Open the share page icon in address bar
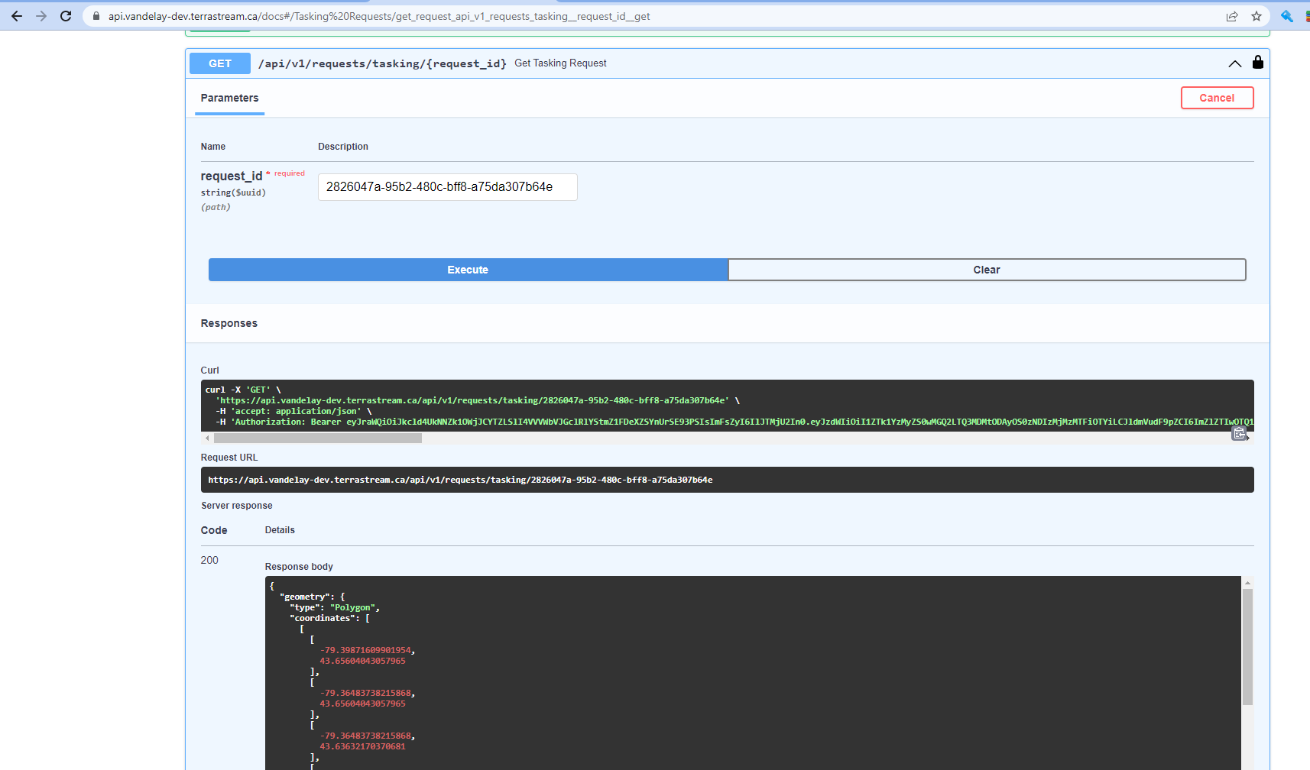1310x770 pixels. [x=1232, y=16]
